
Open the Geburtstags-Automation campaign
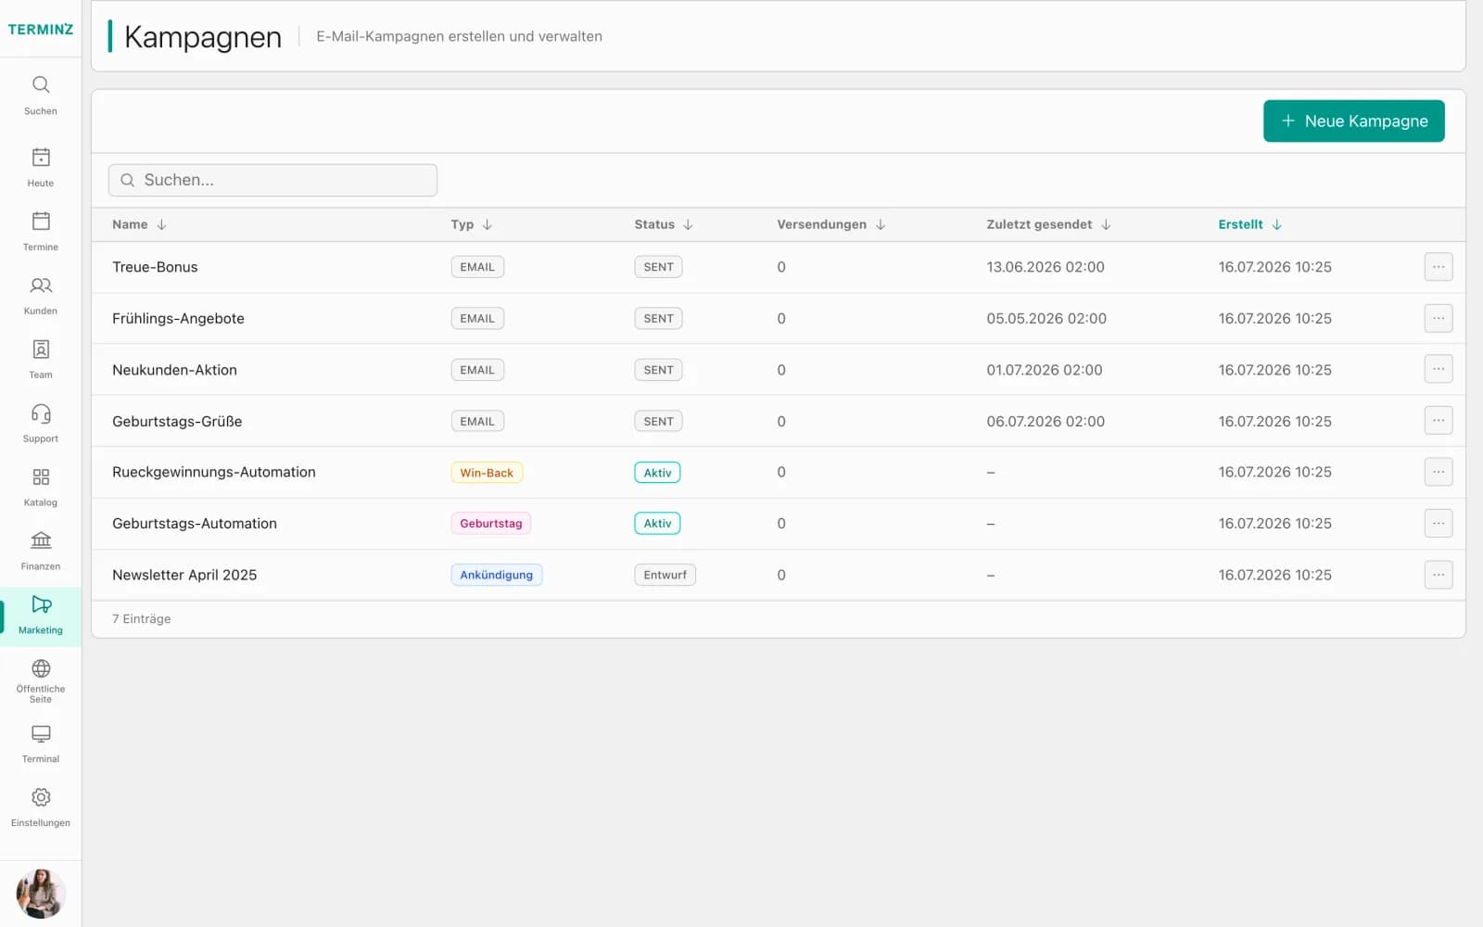coord(195,524)
